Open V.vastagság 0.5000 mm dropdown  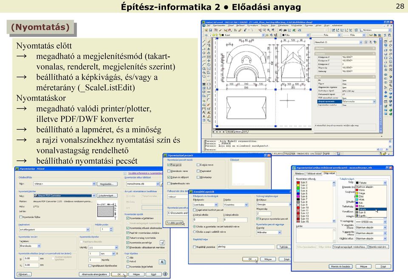click(x=385, y=222)
